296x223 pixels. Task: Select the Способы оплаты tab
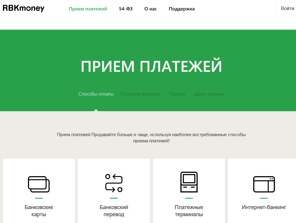pyautogui.click(x=96, y=94)
